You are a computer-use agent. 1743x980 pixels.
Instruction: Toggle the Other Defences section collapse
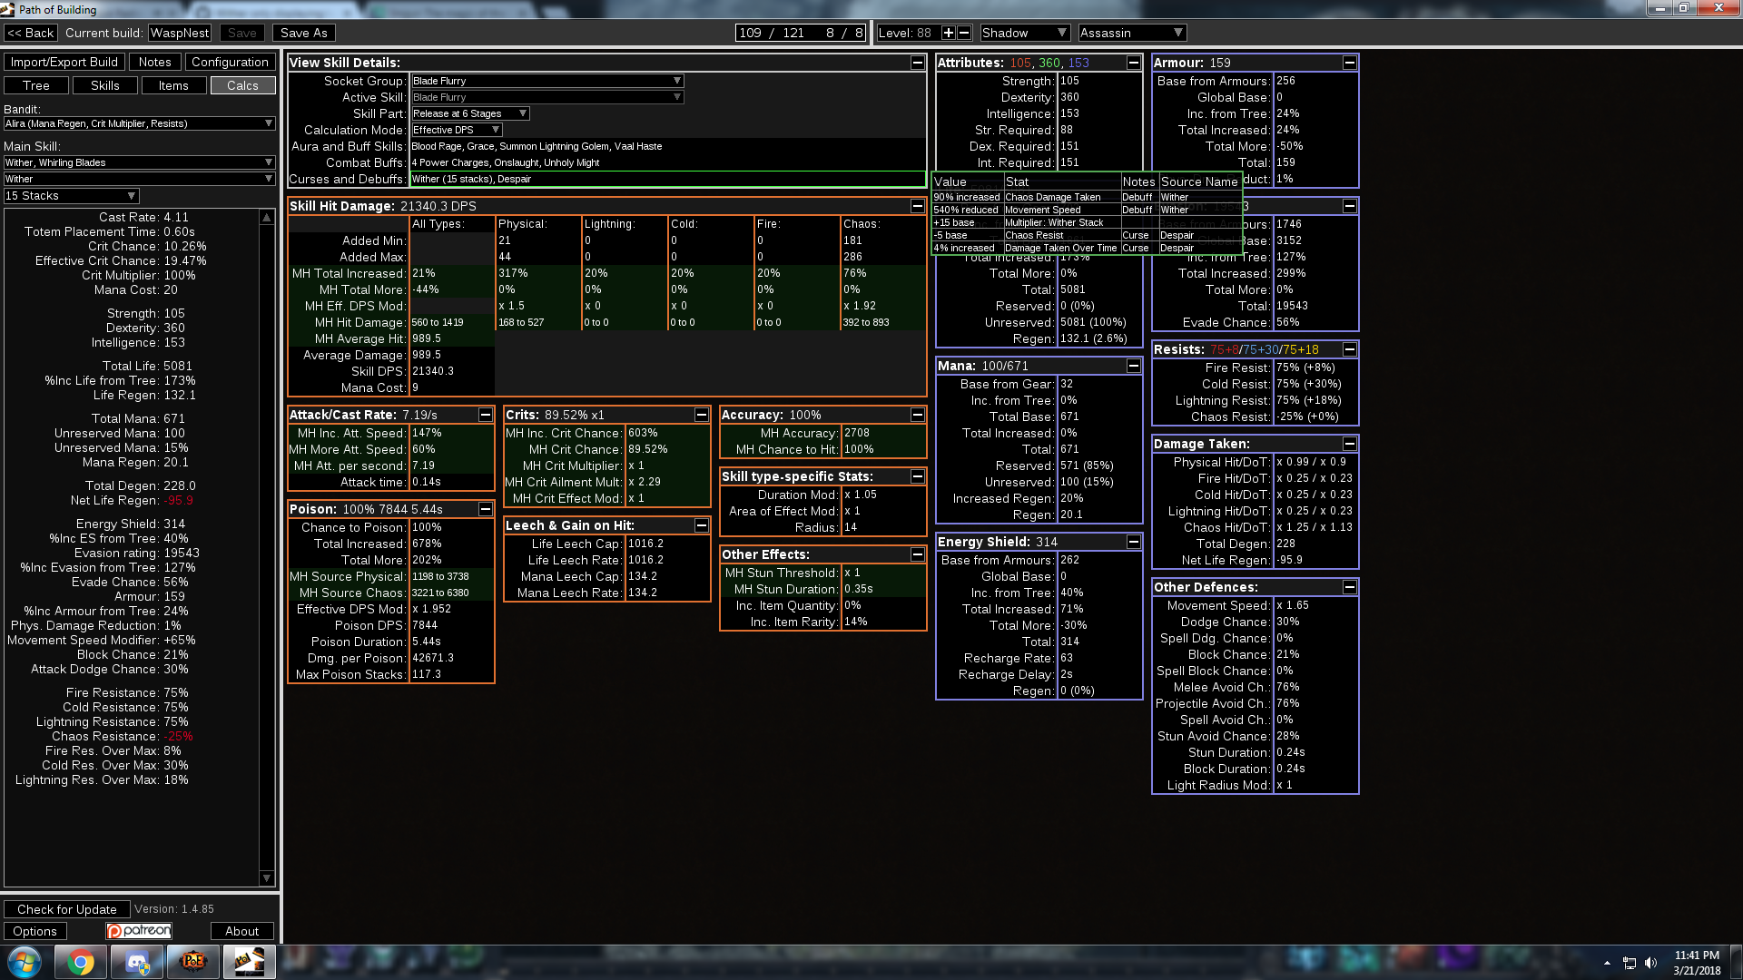coord(1350,587)
